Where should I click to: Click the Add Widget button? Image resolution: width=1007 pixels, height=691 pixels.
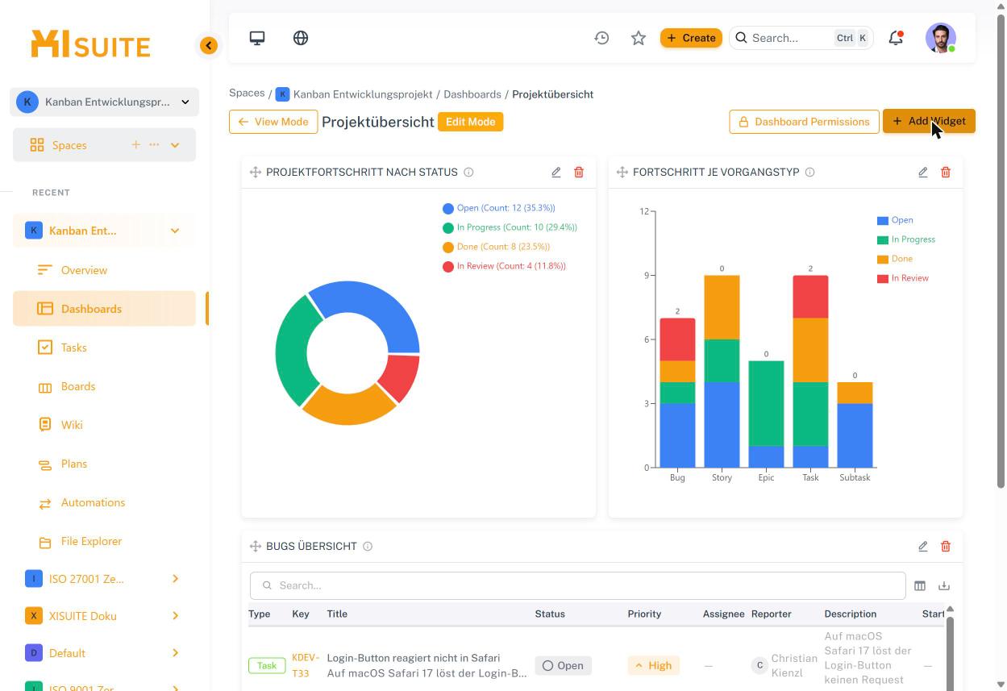point(929,122)
